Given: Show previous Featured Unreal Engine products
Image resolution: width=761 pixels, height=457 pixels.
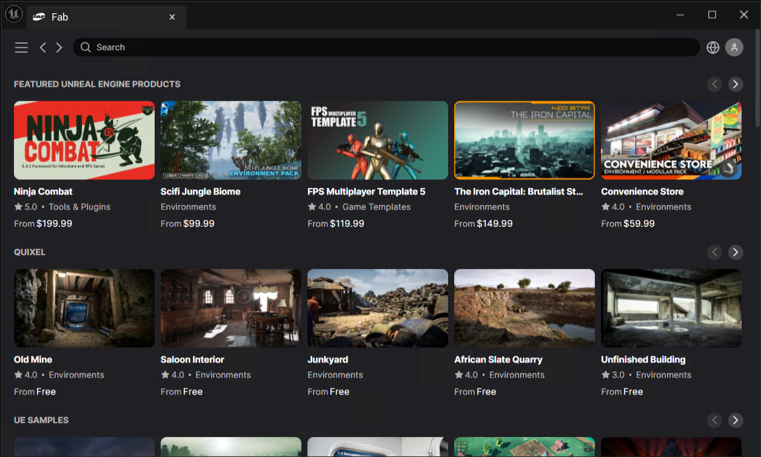Looking at the screenshot, I should [715, 84].
